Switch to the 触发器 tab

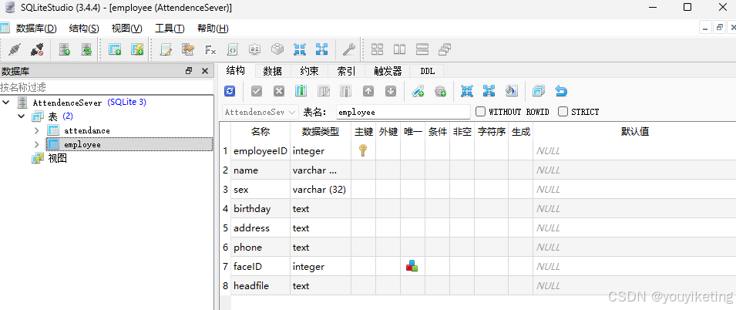(x=388, y=71)
